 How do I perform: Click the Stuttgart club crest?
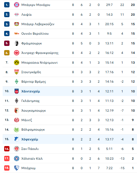pyautogui.click(x=17, y=72)
